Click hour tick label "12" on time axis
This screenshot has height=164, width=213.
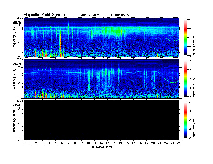coord(101,143)
